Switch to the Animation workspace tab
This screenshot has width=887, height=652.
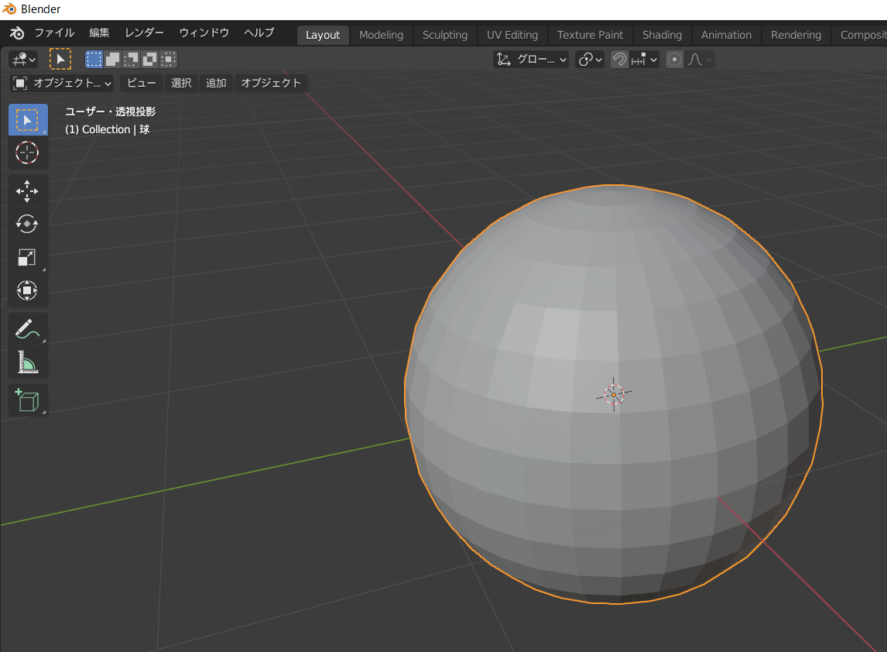click(x=726, y=35)
